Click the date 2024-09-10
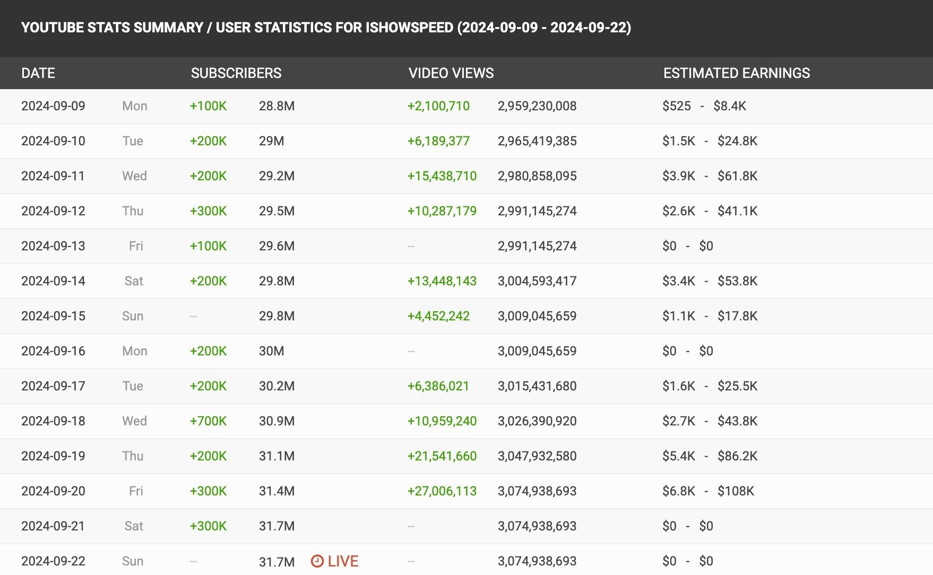This screenshot has width=933, height=575. coord(53,141)
